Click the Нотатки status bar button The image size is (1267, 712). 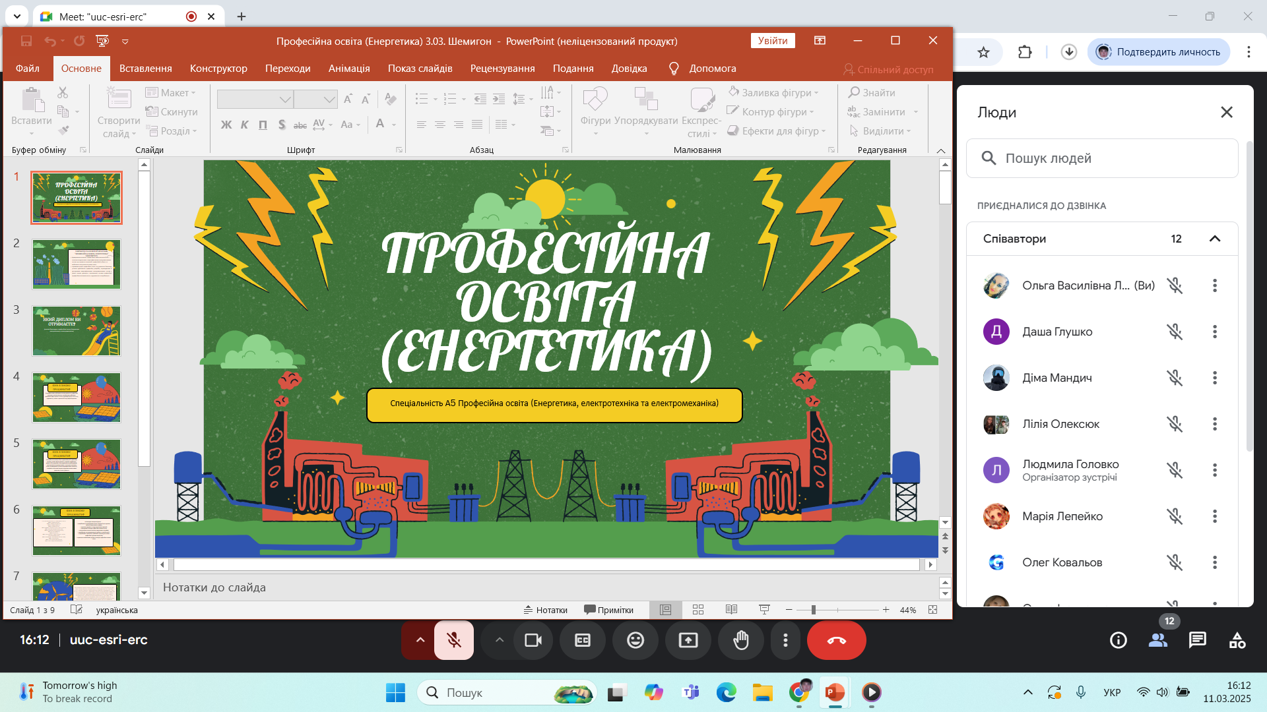click(x=546, y=610)
